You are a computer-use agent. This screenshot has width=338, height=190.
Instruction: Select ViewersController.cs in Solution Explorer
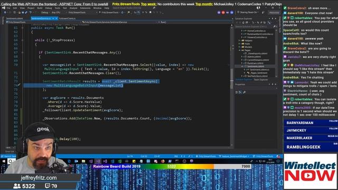257,37
